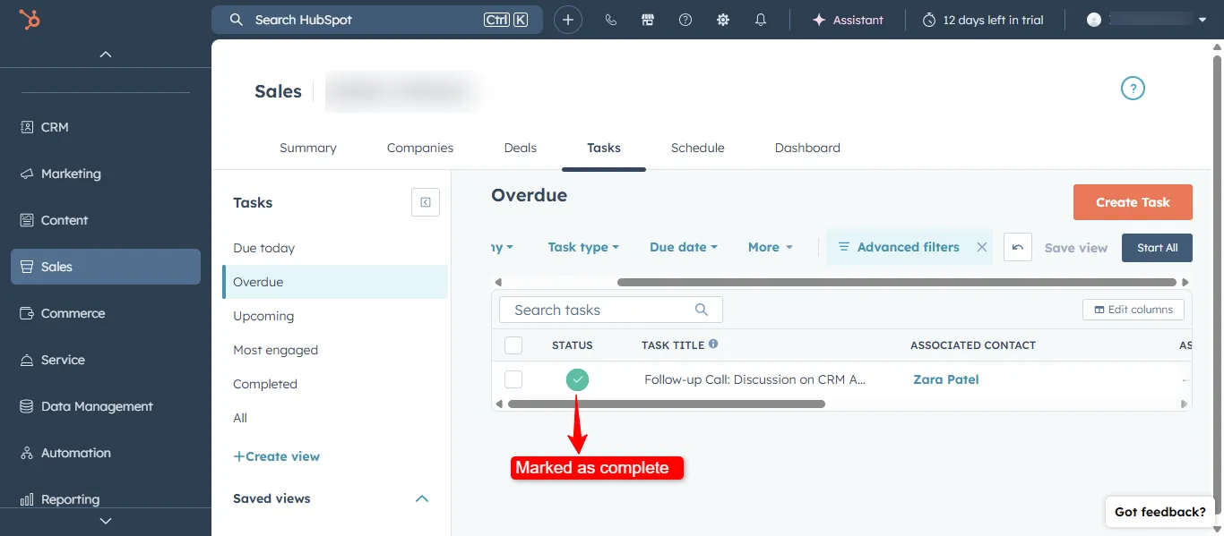This screenshot has width=1224, height=536.
Task: Click the HubSpot sprocket logo
Action: (x=30, y=20)
